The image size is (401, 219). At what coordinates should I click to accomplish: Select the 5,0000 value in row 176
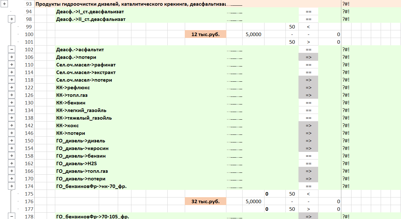[x=253, y=201]
